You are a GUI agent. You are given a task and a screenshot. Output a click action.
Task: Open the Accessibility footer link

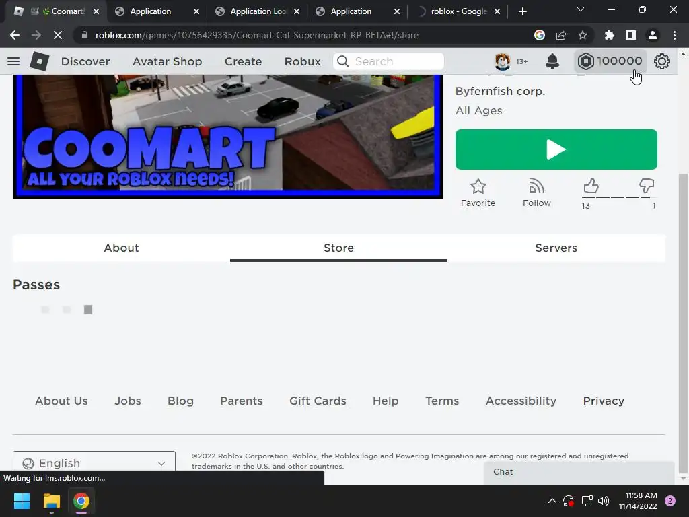pos(521,401)
